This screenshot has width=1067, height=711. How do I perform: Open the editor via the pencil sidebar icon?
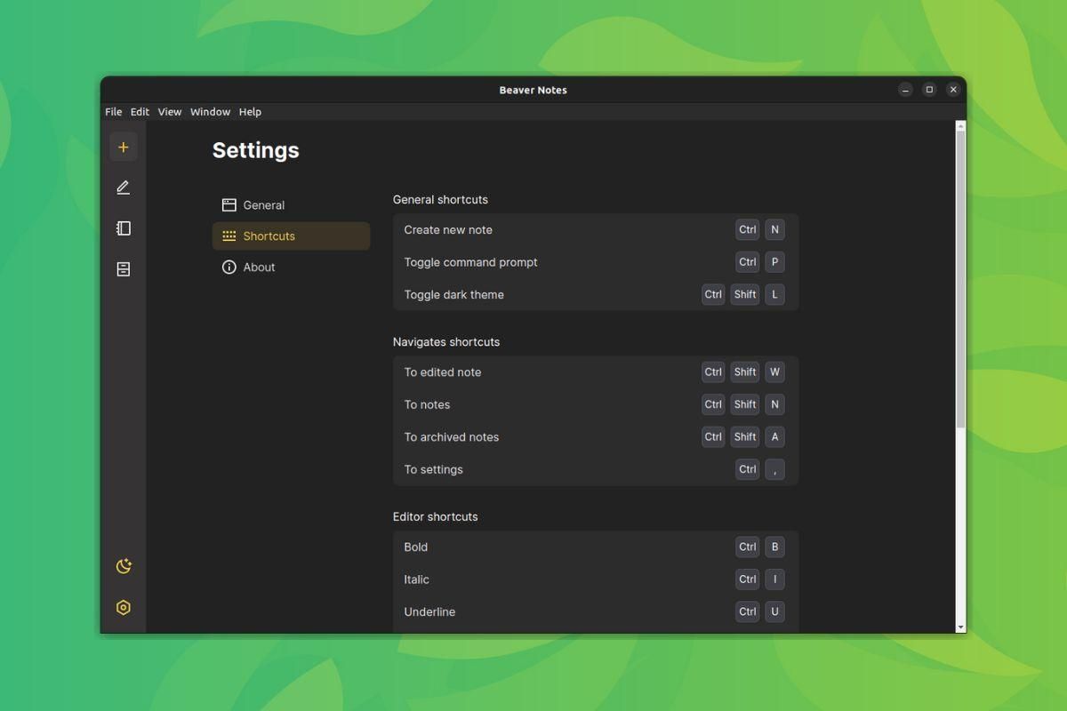[124, 187]
